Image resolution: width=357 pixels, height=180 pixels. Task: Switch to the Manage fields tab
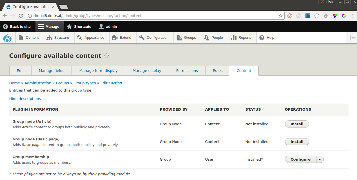(x=52, y=71)
